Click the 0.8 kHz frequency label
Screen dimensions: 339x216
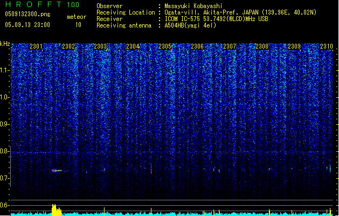4,151
